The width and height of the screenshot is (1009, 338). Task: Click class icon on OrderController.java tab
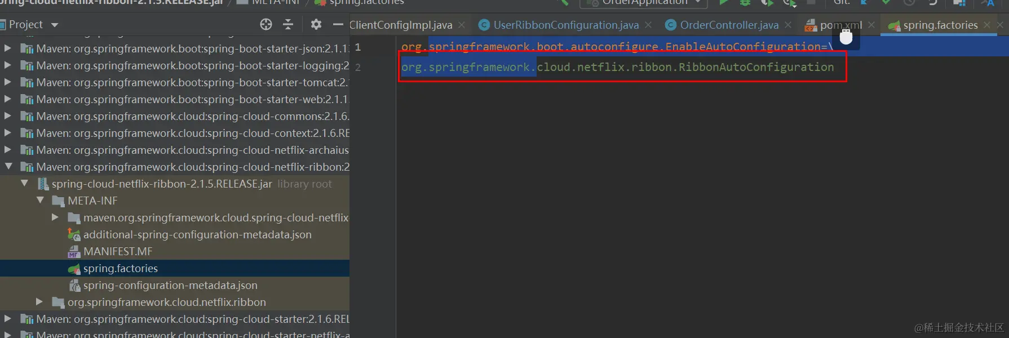(x=670, y=25)
